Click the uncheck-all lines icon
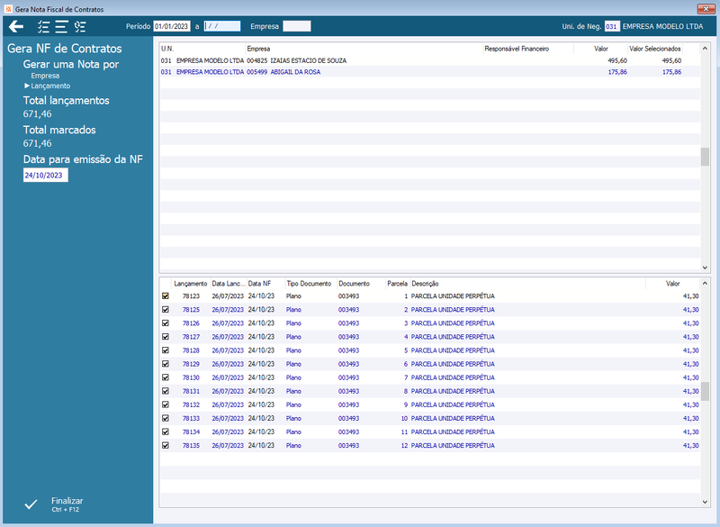This screenshot has width=720, height=527. pos(61,27)
